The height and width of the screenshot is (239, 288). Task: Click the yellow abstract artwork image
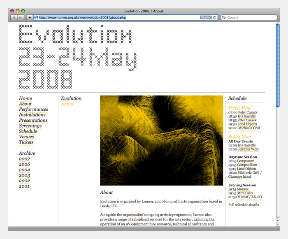161,140
